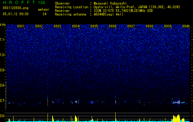
Task: Click the HROFFT title text
Action: pos(19,2)
